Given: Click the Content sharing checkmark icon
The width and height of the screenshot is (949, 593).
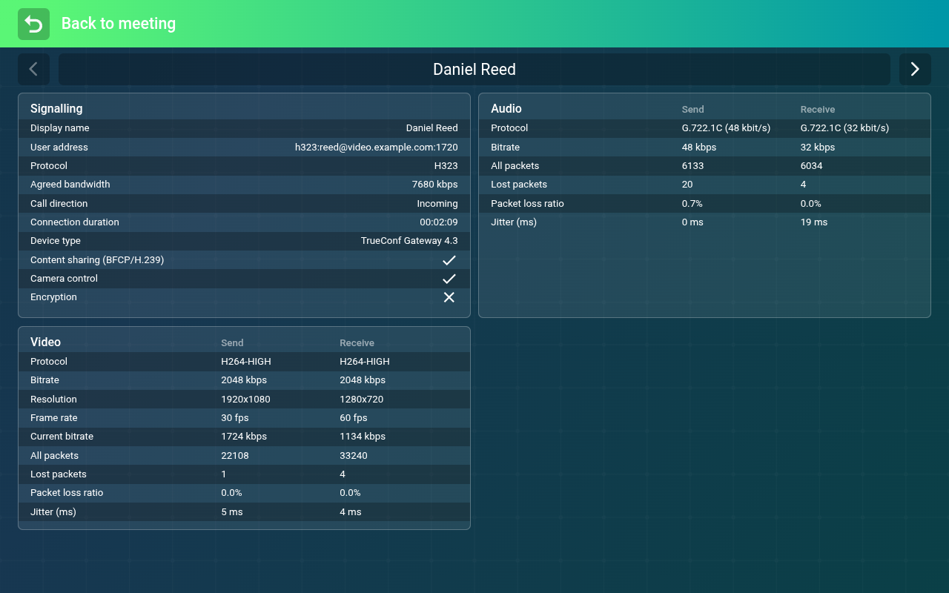Looking at the screenshot, I should pos(449,260).
